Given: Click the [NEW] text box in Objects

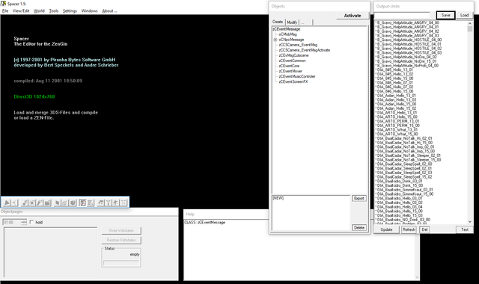Looking at the screenshot, I should (x=311, y=212).
